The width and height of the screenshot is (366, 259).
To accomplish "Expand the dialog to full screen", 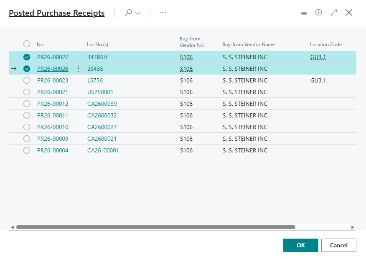I will click(x=334, y=12).
